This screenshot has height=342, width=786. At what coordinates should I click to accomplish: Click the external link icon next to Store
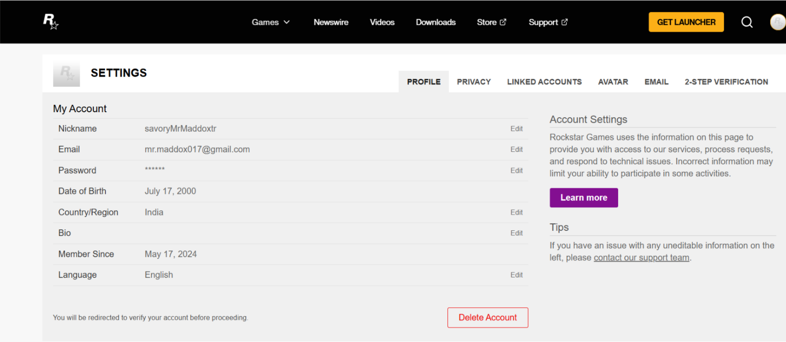503,22
